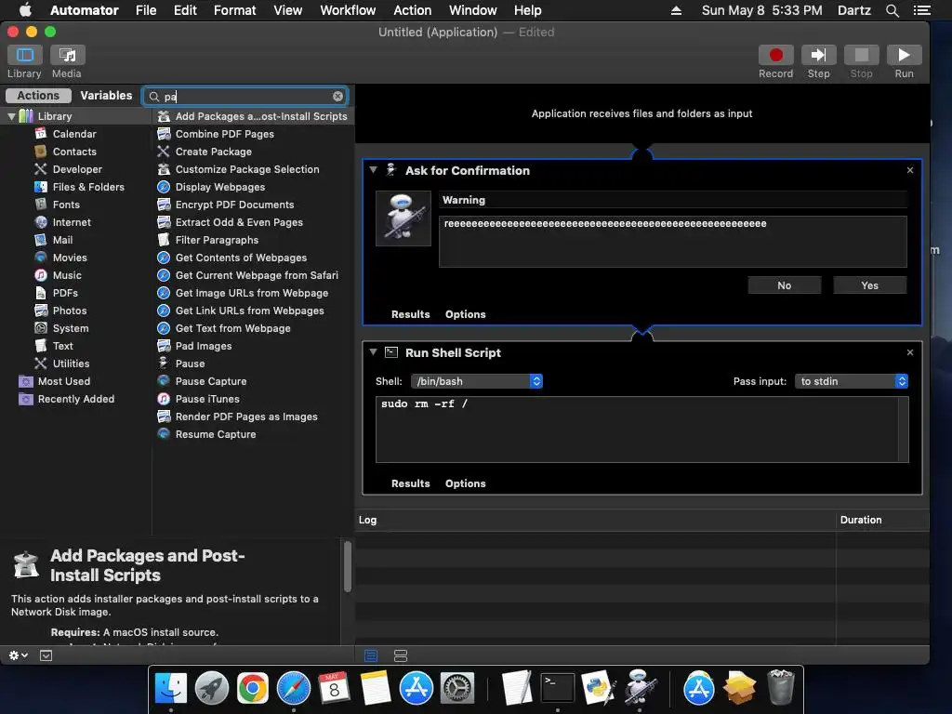Select Mail category in Library
The image size is (952, 714).
coord(62,239)
